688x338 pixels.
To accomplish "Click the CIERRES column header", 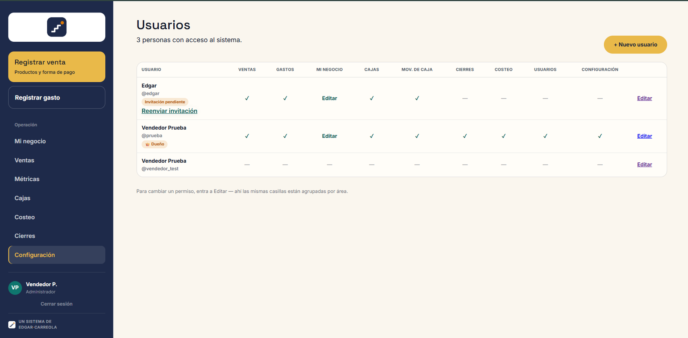I will 465,69.
